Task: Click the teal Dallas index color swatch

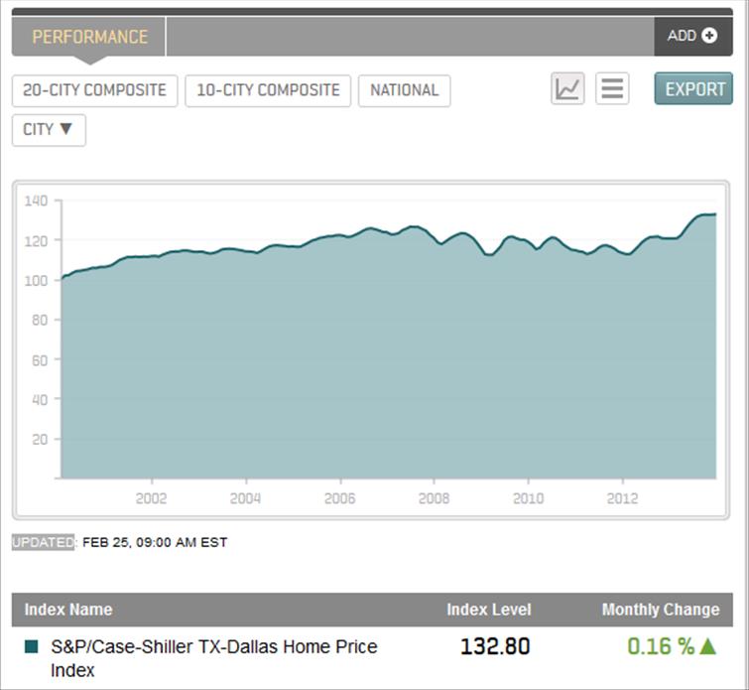Action: 31,647
